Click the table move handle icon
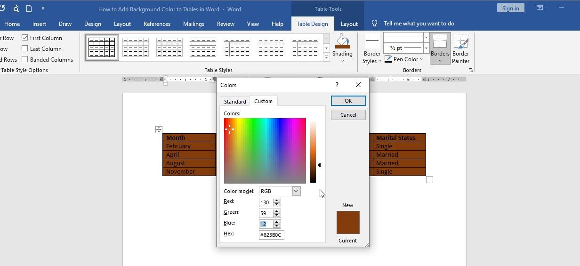 pyautogui.click(x=159, y=129)
